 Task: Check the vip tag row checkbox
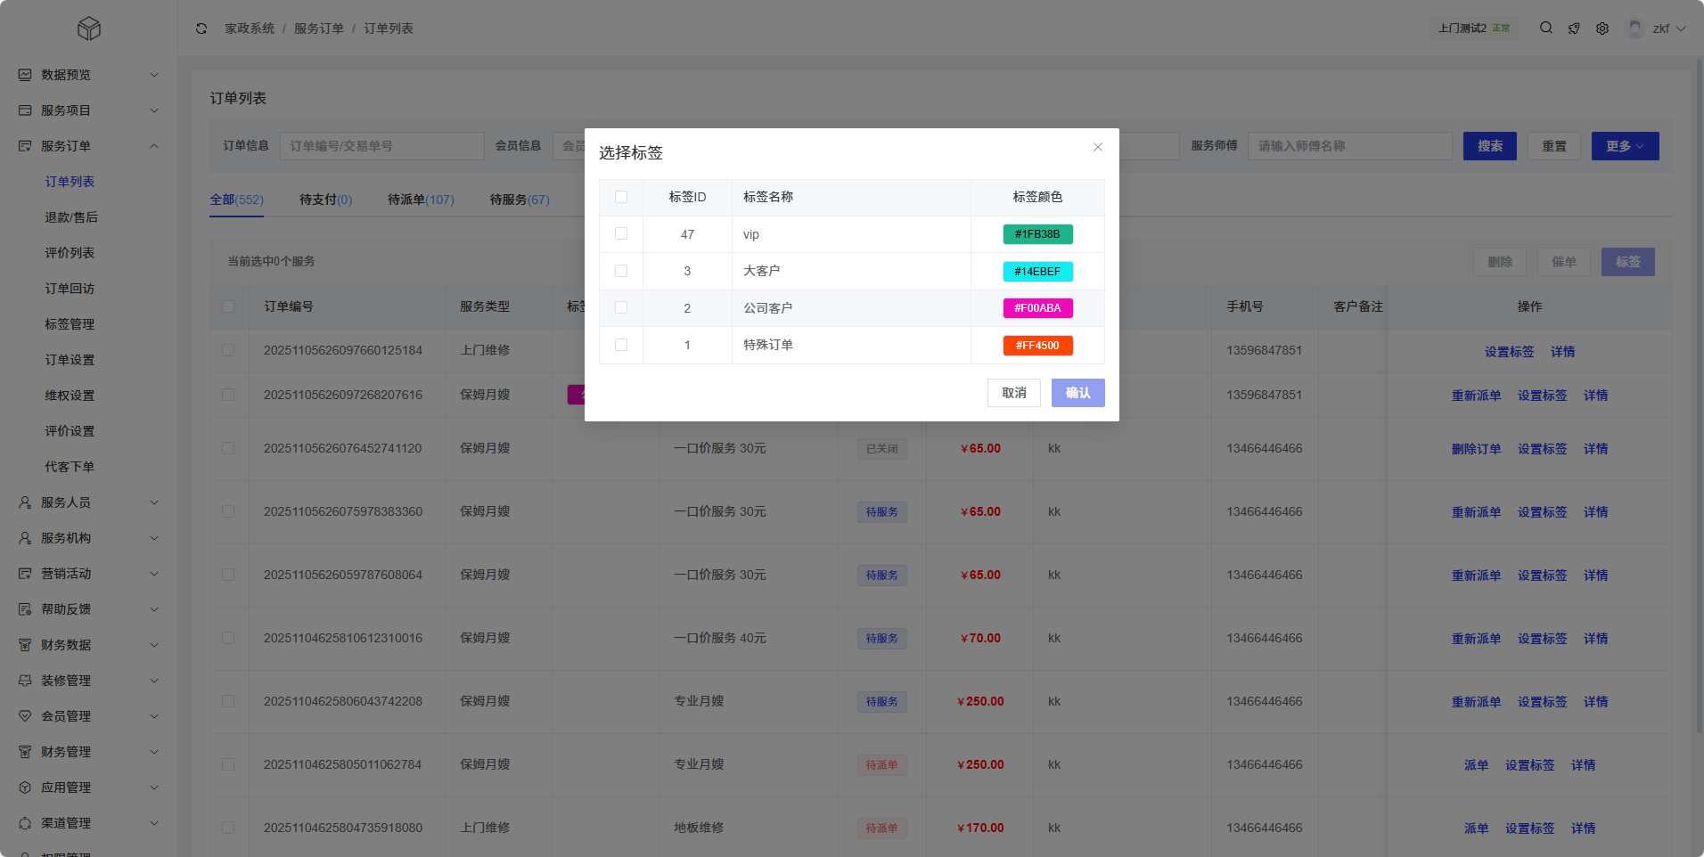click(621, 234)
